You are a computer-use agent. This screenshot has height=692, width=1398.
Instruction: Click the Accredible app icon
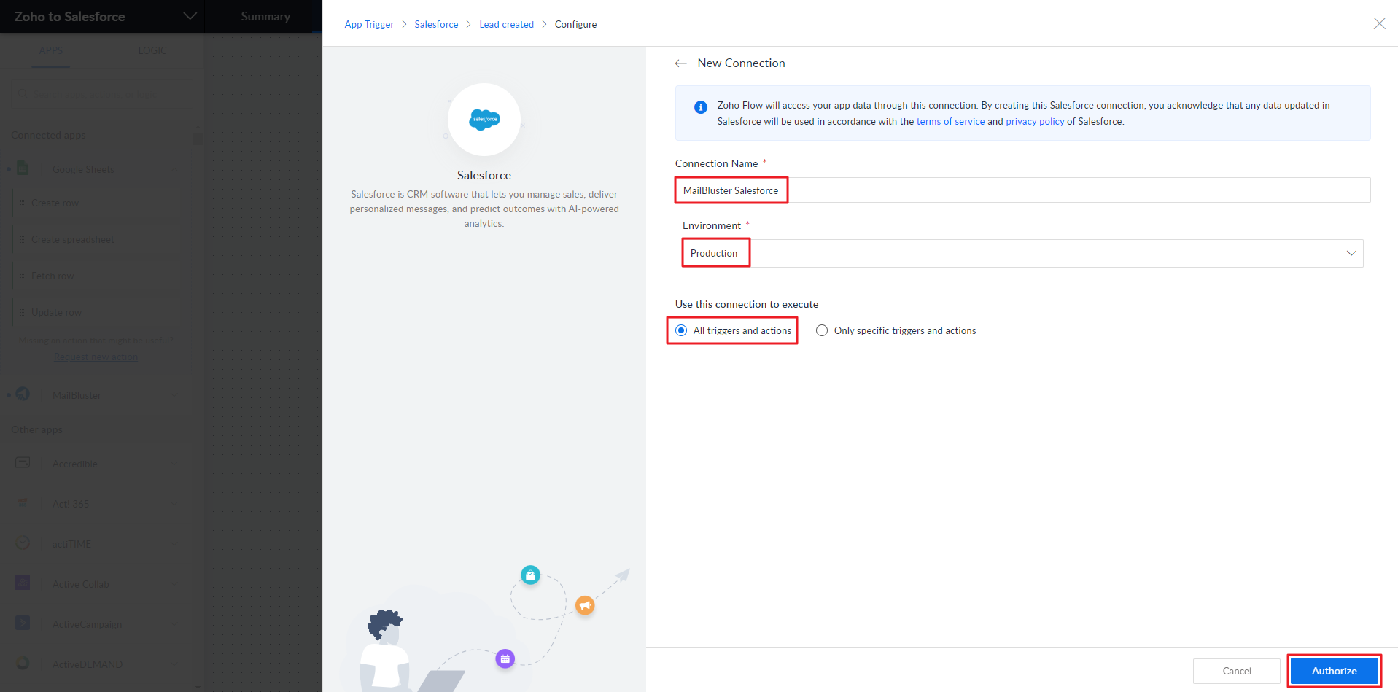tap(23, 463)
